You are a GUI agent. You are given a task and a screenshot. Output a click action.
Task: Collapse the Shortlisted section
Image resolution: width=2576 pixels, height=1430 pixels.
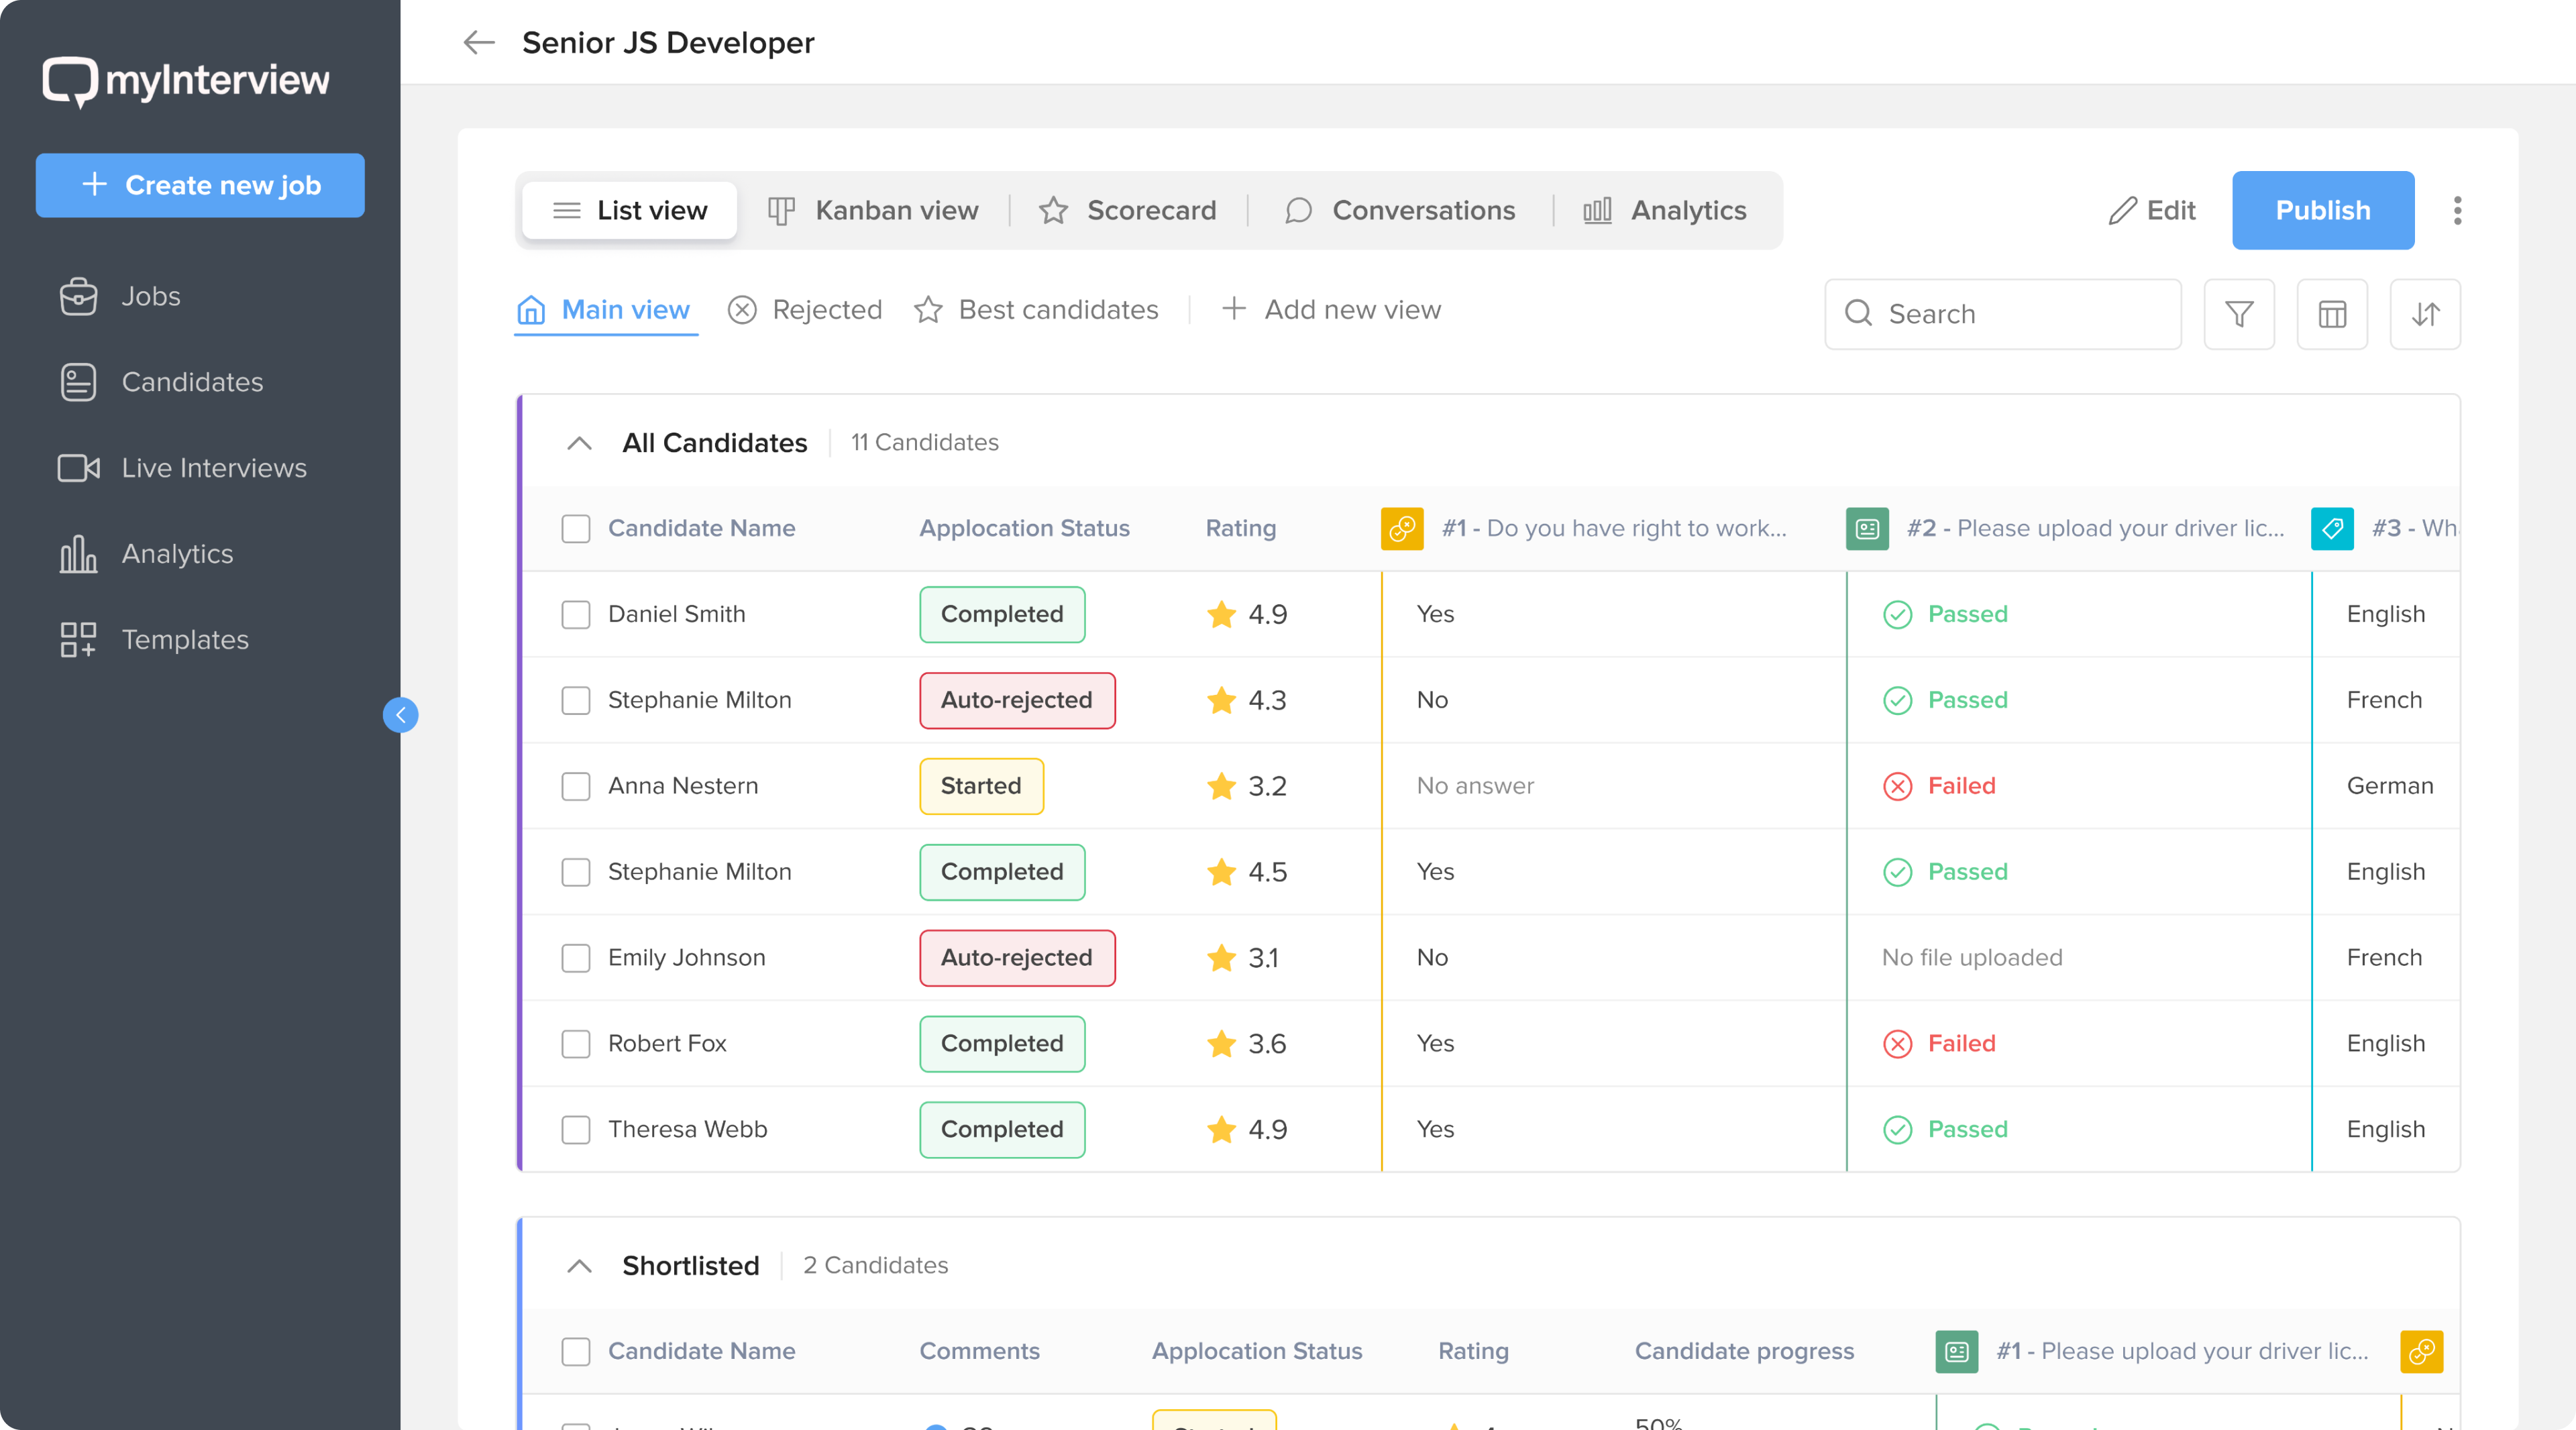578,1266
